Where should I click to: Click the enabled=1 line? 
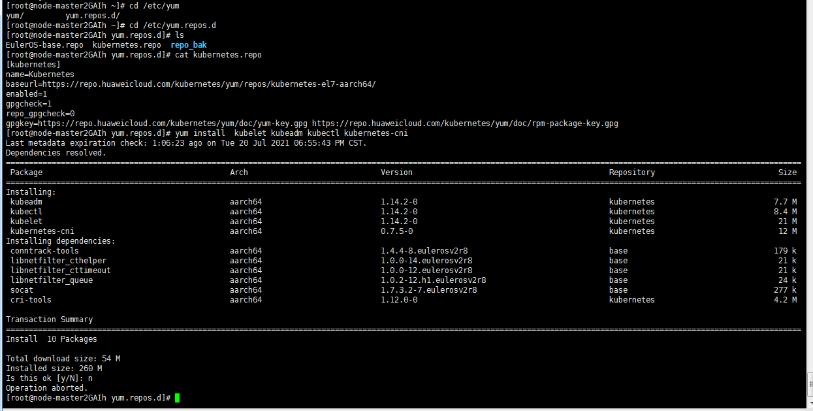pos(26,94)
